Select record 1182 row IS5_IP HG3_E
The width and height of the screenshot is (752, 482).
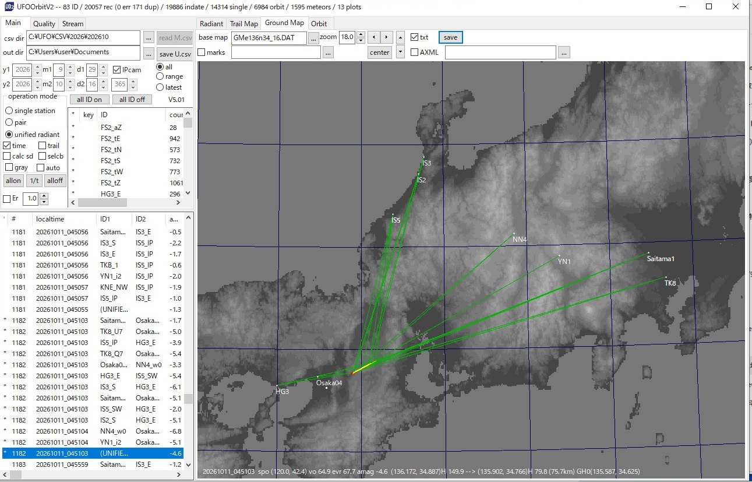tap(93, 343)
